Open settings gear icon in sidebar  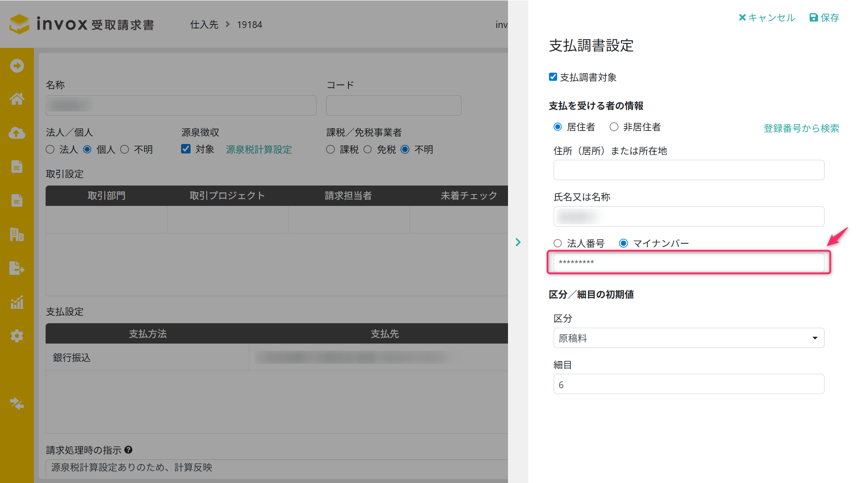tap(17, 336)
